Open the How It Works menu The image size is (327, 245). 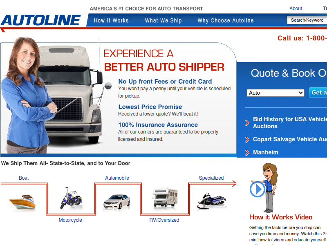pos(111,20)
